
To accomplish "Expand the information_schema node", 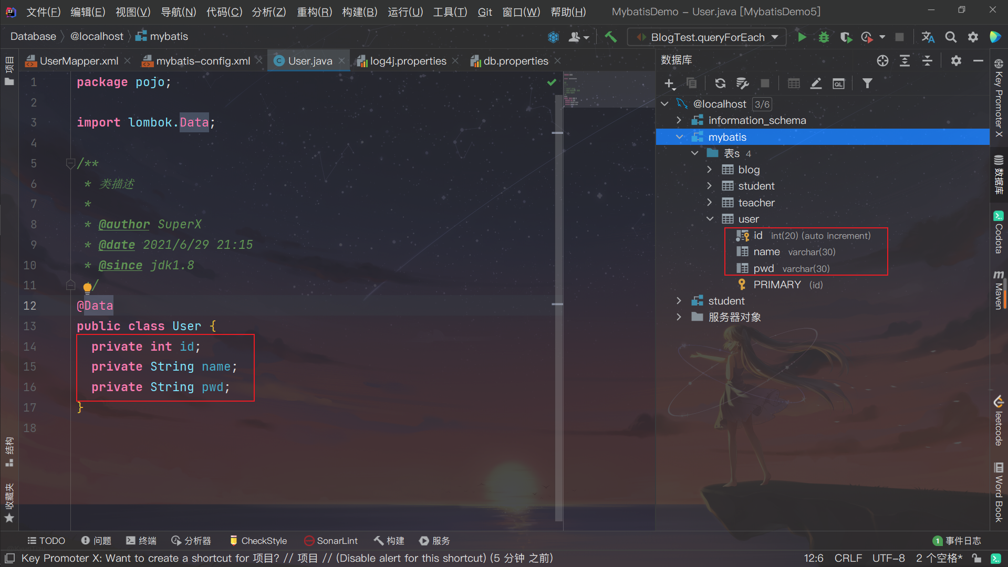I will click(679, 120).
